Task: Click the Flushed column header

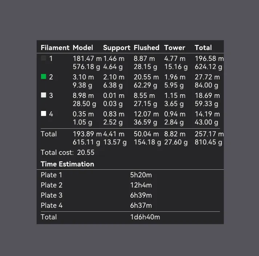Action: [x=146, y=48]
